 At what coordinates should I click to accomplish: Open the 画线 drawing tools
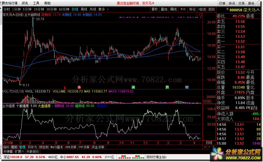(173, 9)
